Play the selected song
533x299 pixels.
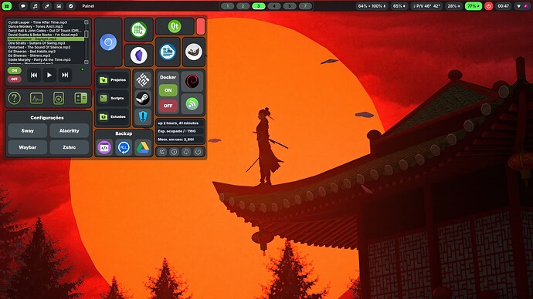click(x=49, y=75)
